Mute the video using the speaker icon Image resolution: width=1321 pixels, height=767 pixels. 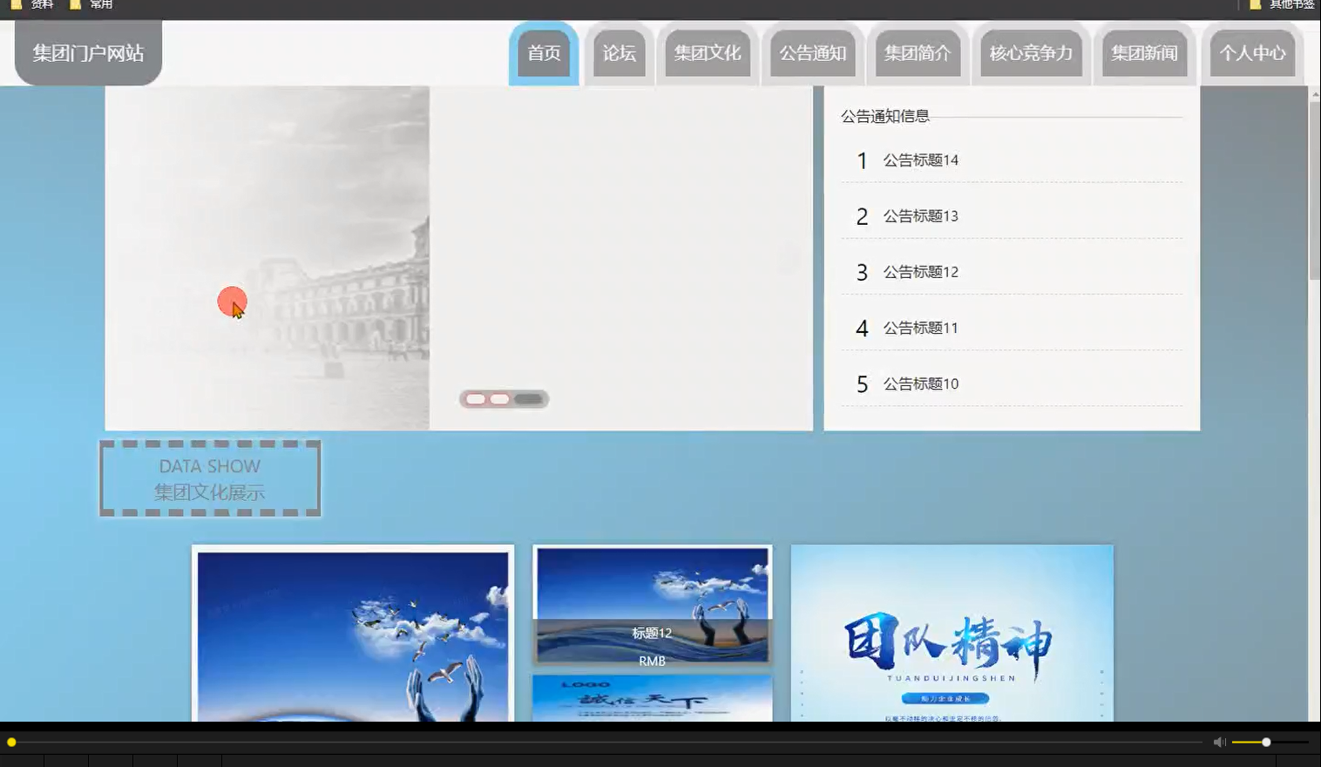[x=1218, y=742]
